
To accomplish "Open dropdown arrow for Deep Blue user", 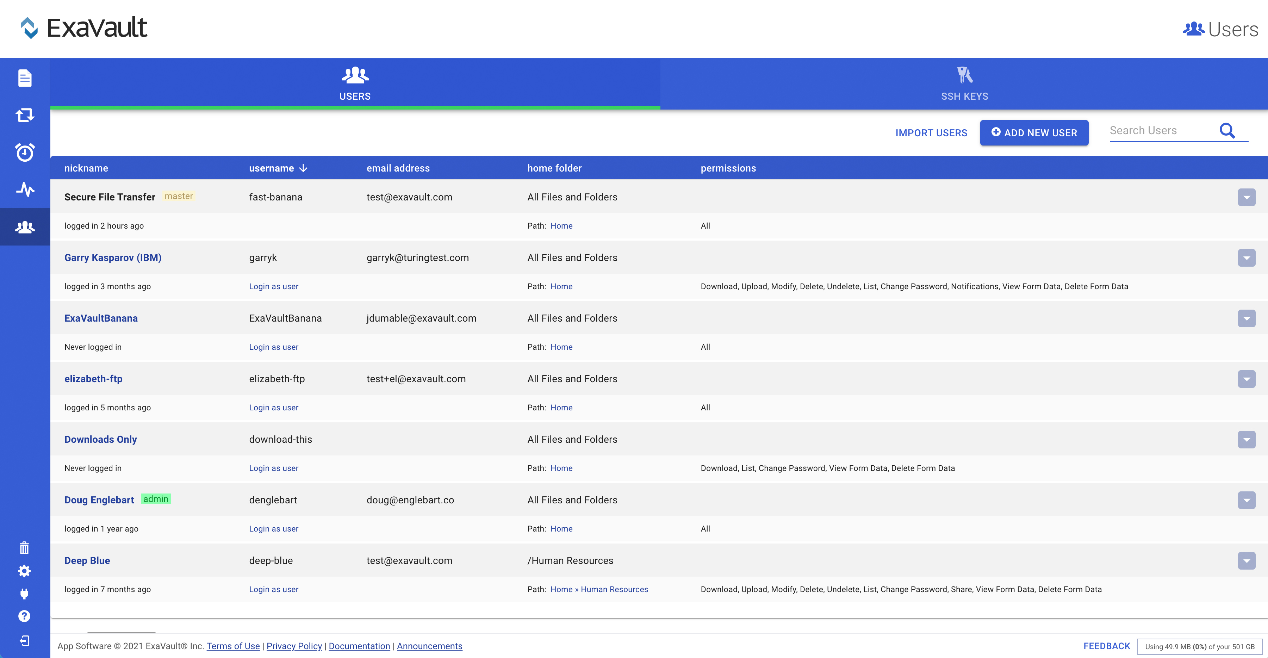I will click(x=1247, y=560).
